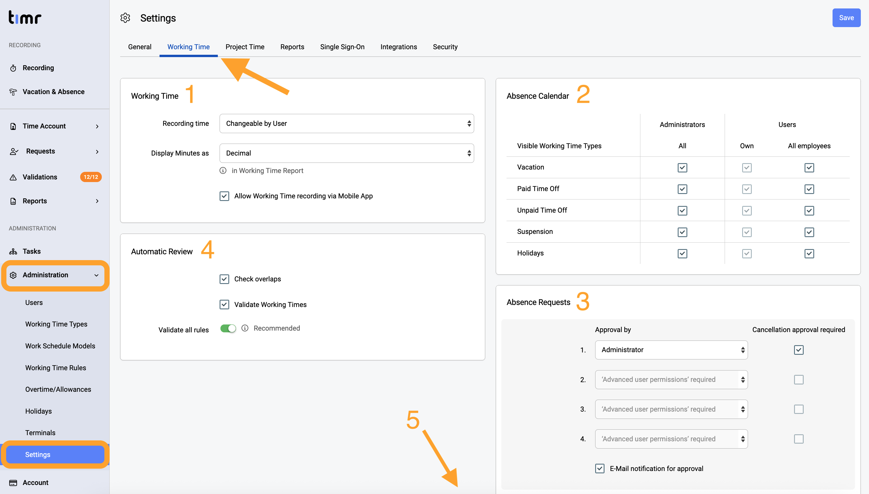
Task: Click the Tasks hierarchy icon
Action: [13, 251]
